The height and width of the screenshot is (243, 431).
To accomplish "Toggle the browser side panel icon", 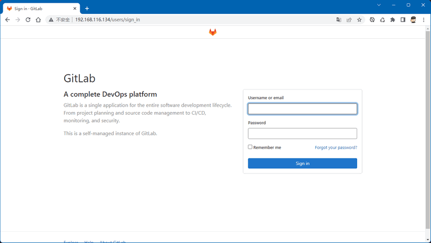I will tap(403, 20).
